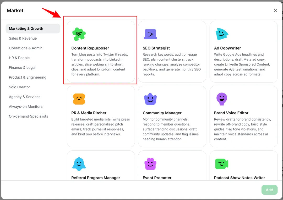Click the Community Manager smiley icon
The height and width of the screenshot is (200, 283).
pos(150,99)
